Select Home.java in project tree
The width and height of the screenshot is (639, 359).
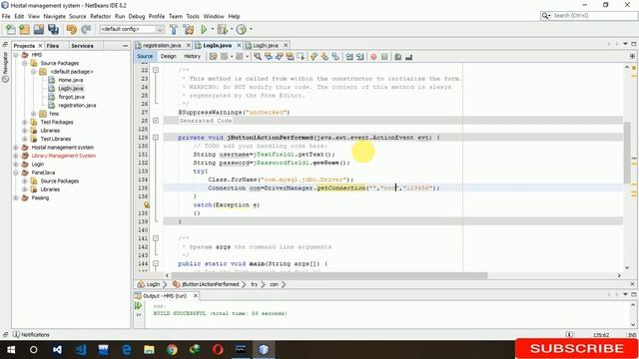(x=70, y=80)
